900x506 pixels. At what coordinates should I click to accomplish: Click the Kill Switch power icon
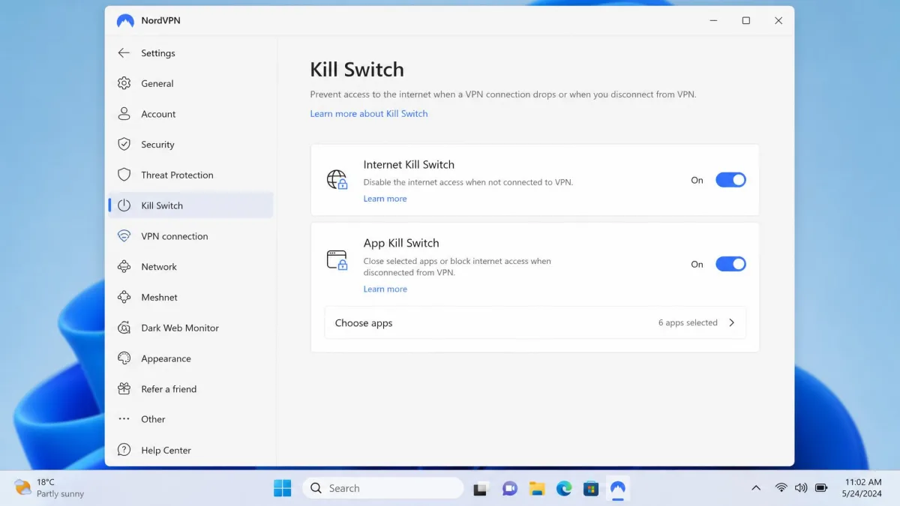pyautogui.click(x=124, y=205)
